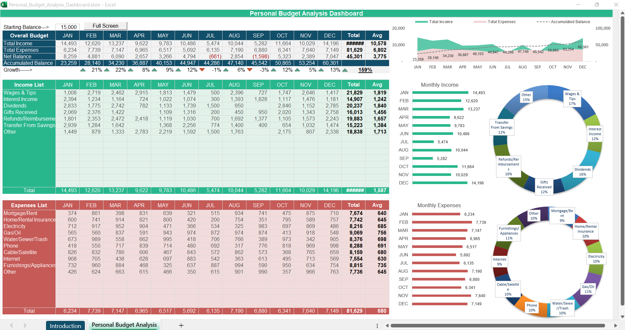This screenshot has width=625, height=330.
Task: Add a new sheet with the plus icon
Action: (181, 325)
